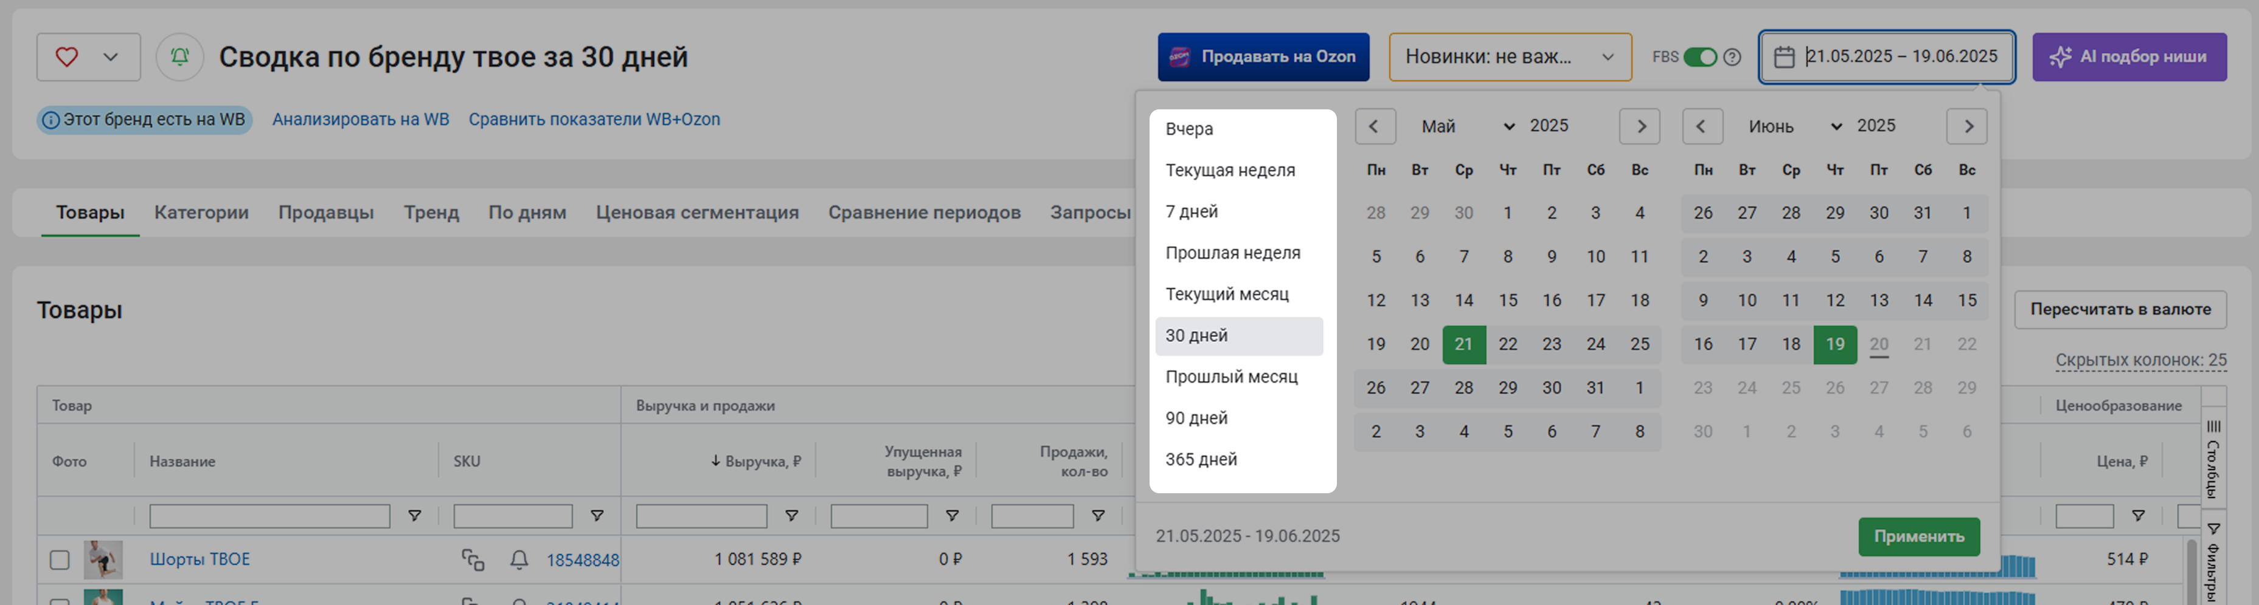
Task: Click the Продавать на Ozon button
Action: point(1263,57)
